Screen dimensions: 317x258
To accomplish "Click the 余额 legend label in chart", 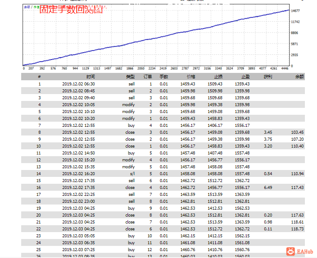I will 27,7.
